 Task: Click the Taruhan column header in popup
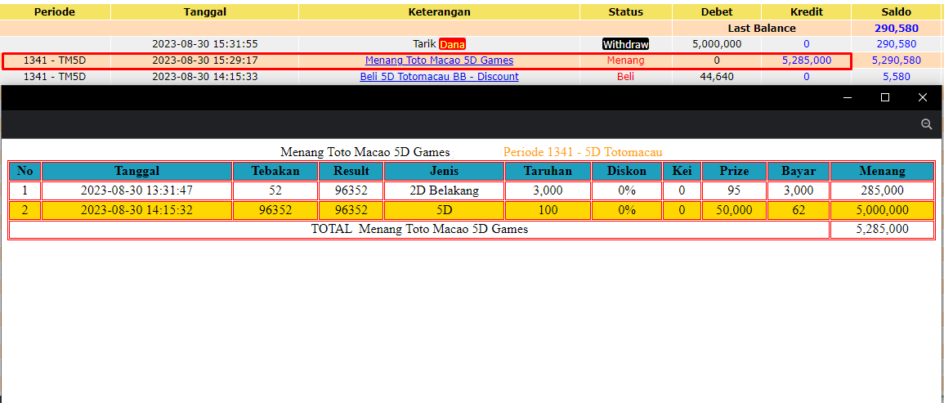click(548, 171)
